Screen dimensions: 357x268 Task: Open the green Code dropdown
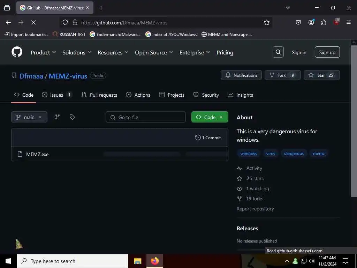[210, 117]
